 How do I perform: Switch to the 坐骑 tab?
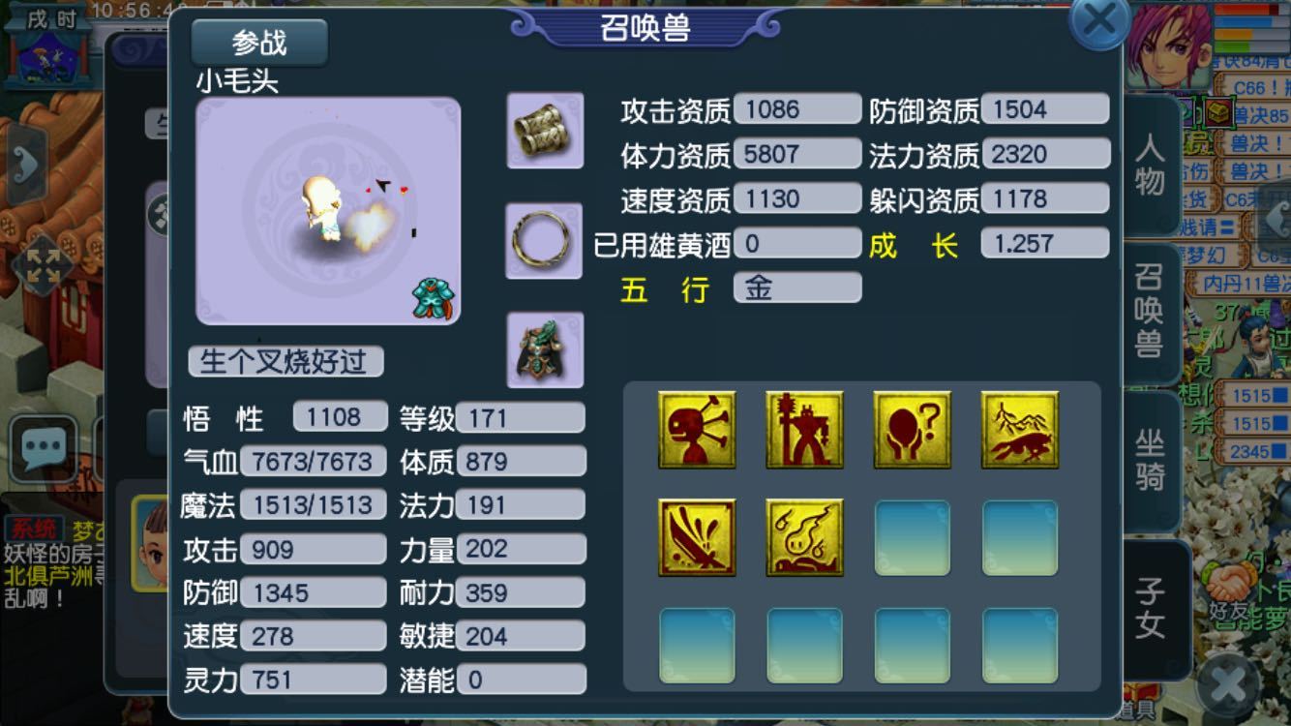coord(1151,461)
